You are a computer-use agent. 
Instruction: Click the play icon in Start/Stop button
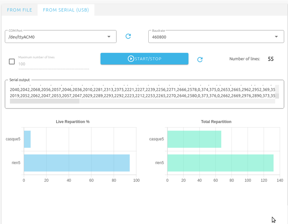(x=131, y=59)
